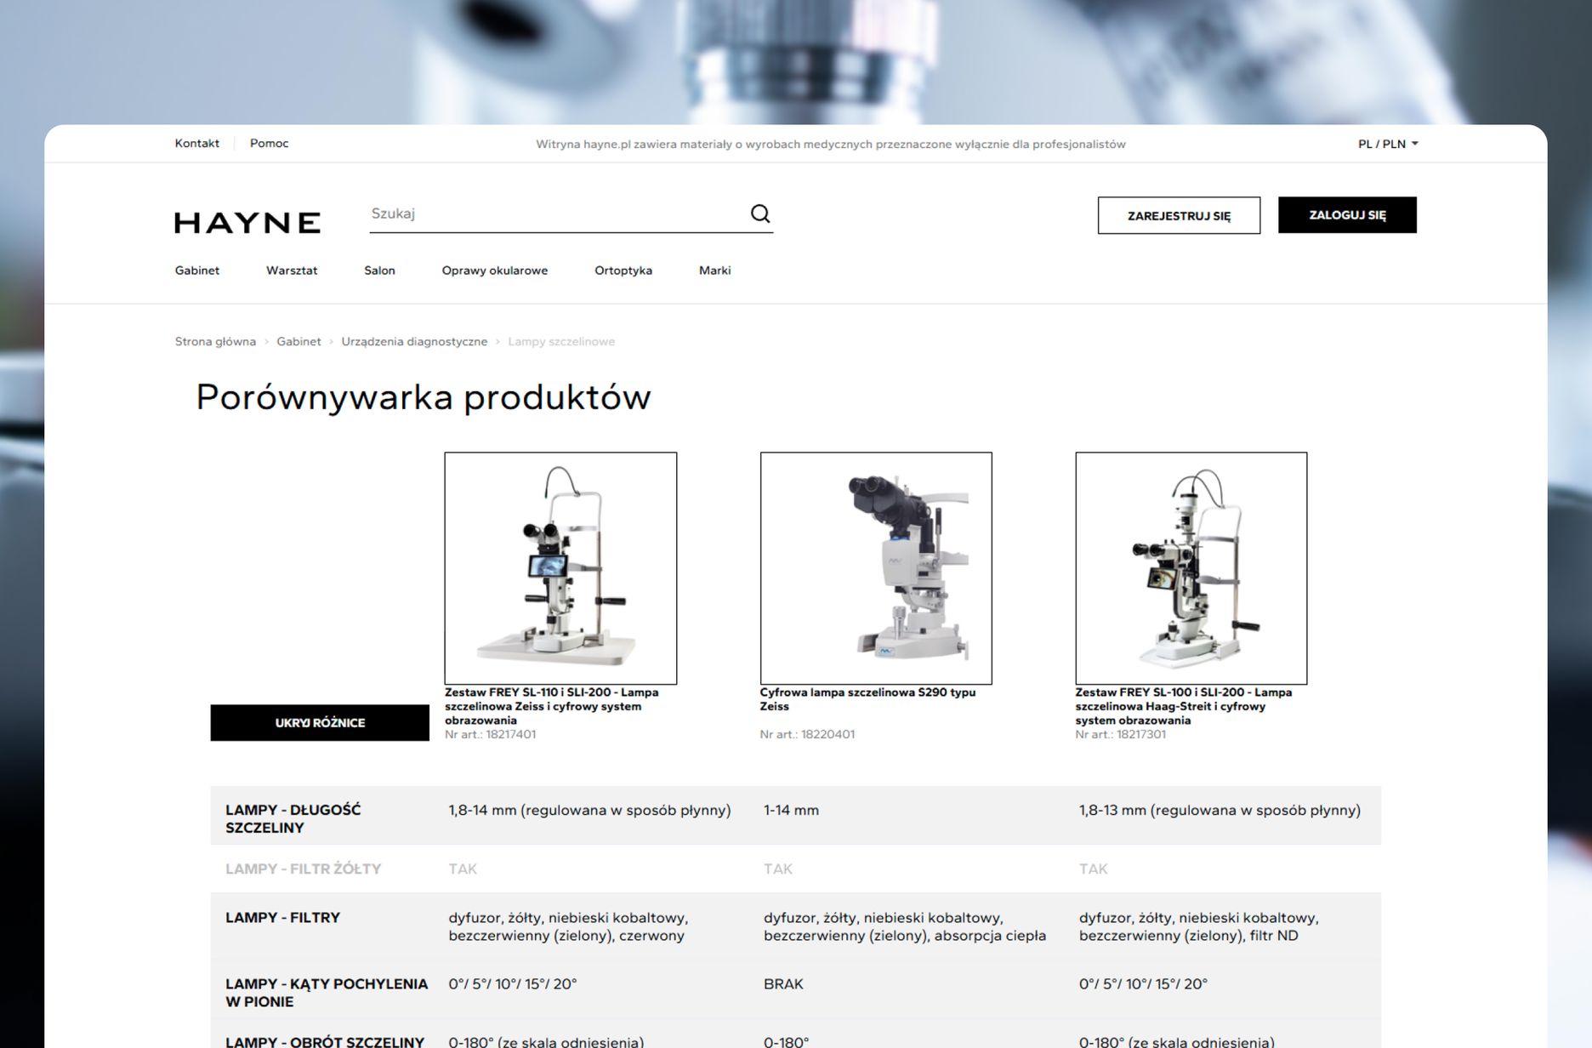Viewport: 1592px width, 1048px height.
Task: Click the LAMPY - FILTRY row label
Action: 282,917
